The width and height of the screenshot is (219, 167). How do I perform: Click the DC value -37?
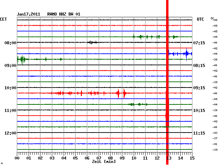(215, 138)
